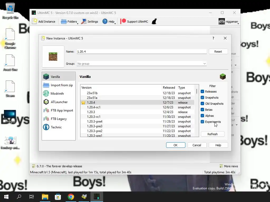Click the ATLauncher cube logo icon
Image resolution: width=270 pixels, height=202 pixels.
(x=46, y=102)
